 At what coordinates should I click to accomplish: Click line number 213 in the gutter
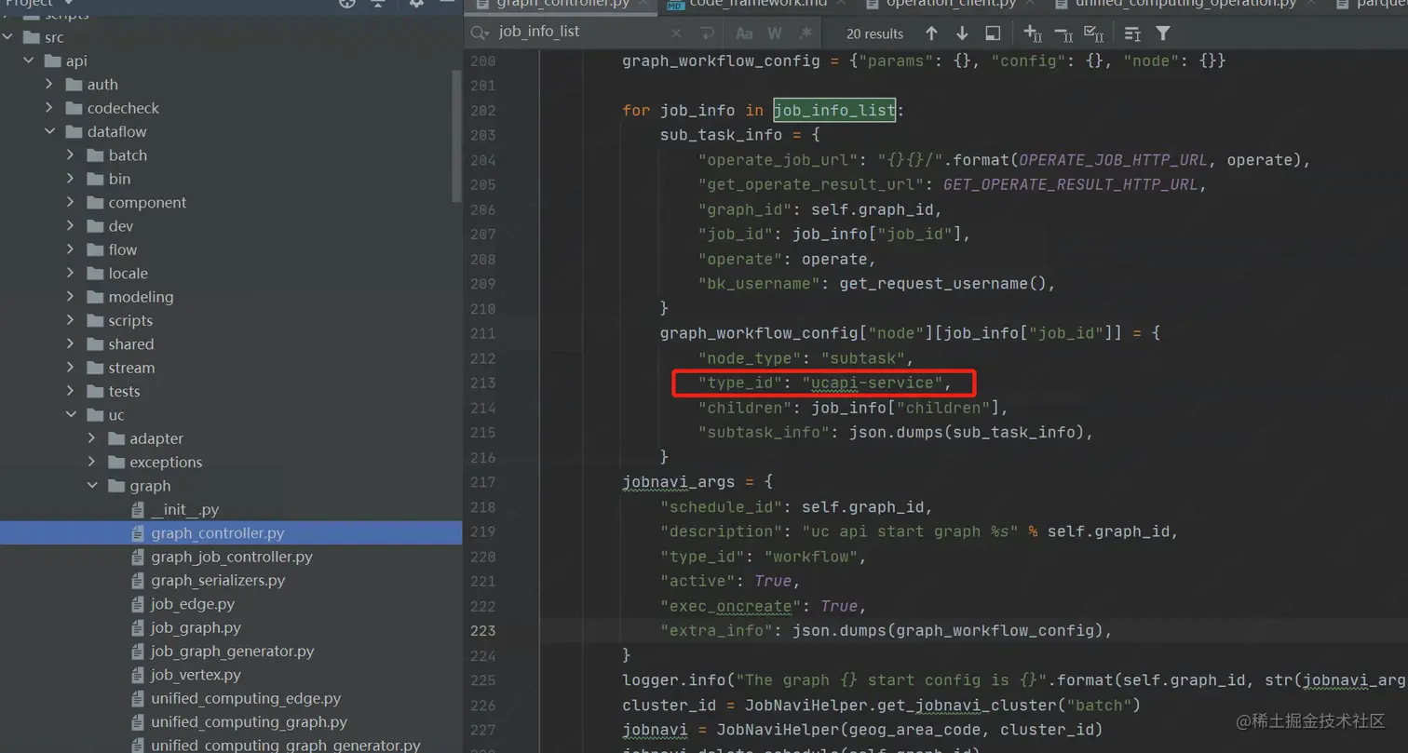click(482, 383)
